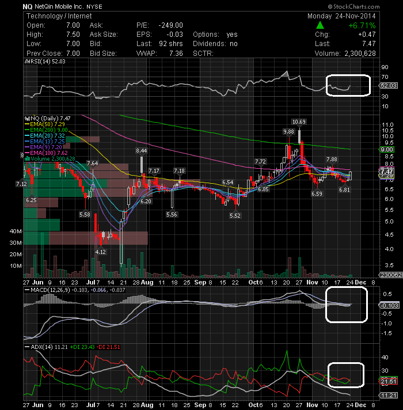
Task: Click the 4.12 low price label
Action: pyautogui.click(x=101, y=252)
